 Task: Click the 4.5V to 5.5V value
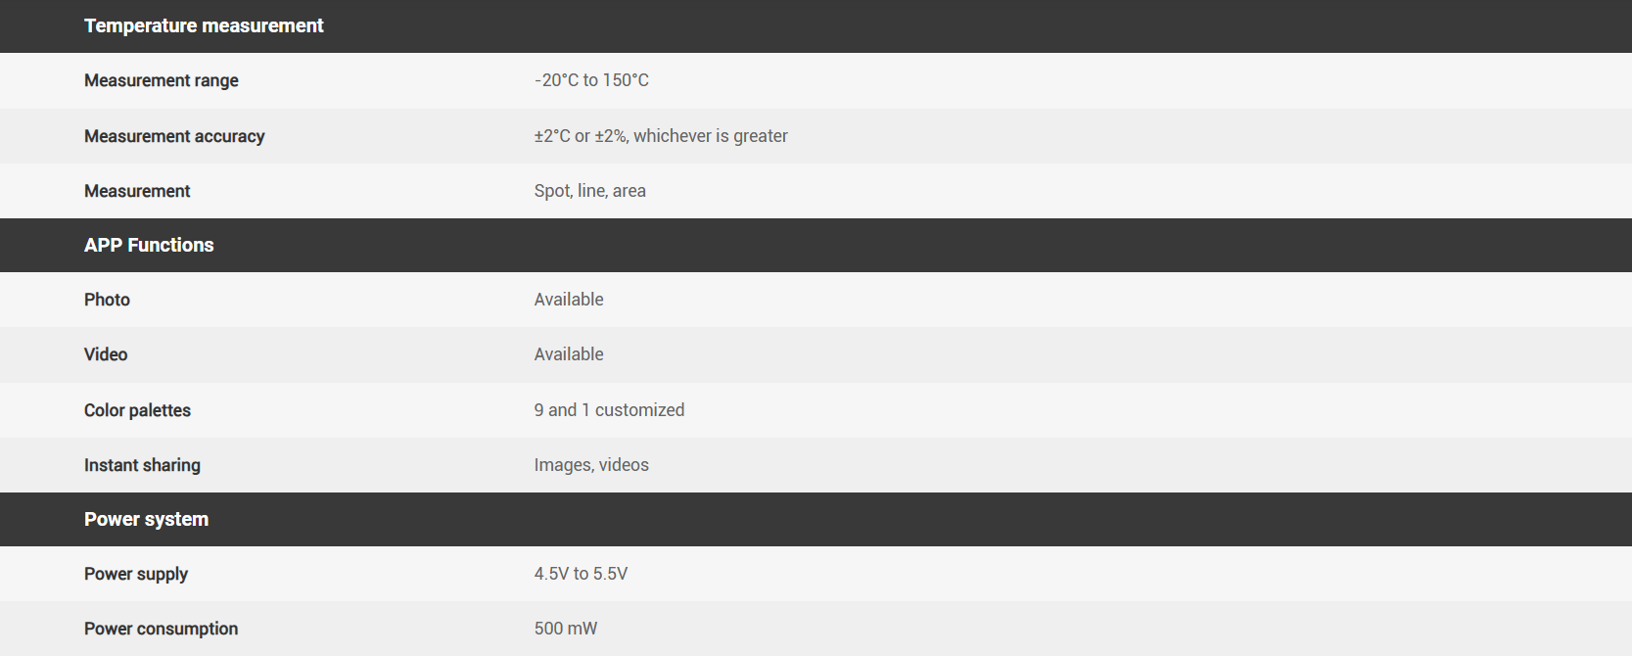581,575
